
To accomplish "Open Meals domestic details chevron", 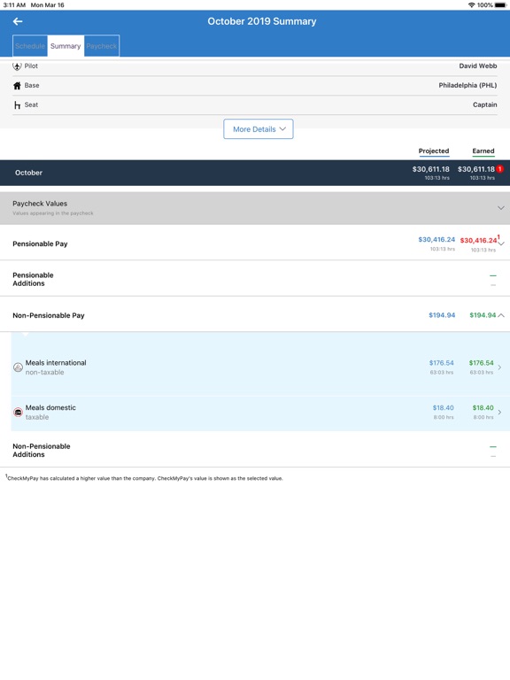I will point(499,412).
